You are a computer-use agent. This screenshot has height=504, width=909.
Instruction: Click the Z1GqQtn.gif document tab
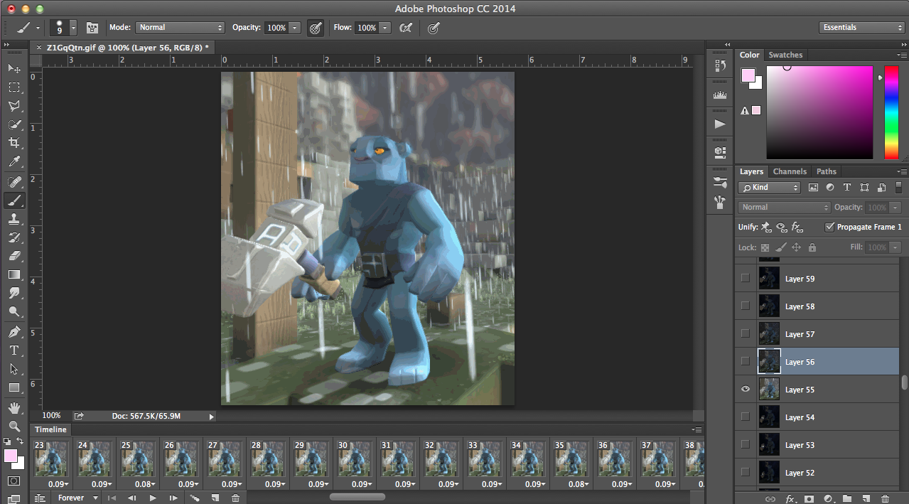126,47
